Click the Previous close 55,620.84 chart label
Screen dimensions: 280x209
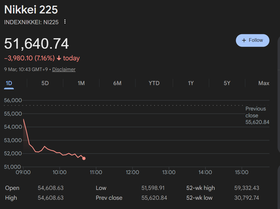coord(257,115)
